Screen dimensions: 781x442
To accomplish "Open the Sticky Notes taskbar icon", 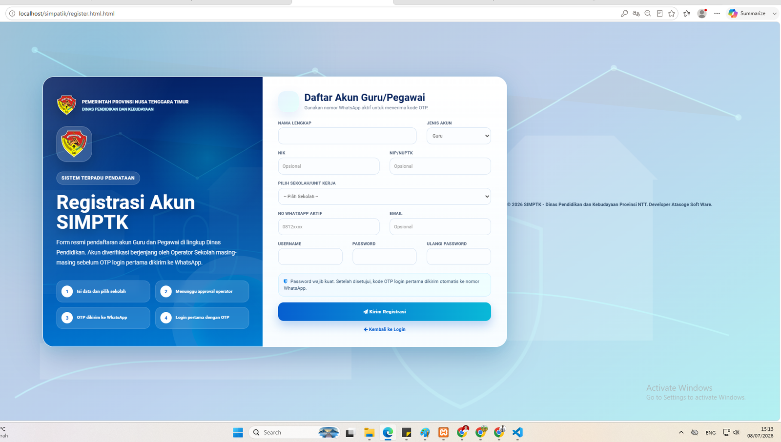I will pyautogui.click(x=407, y=432).
